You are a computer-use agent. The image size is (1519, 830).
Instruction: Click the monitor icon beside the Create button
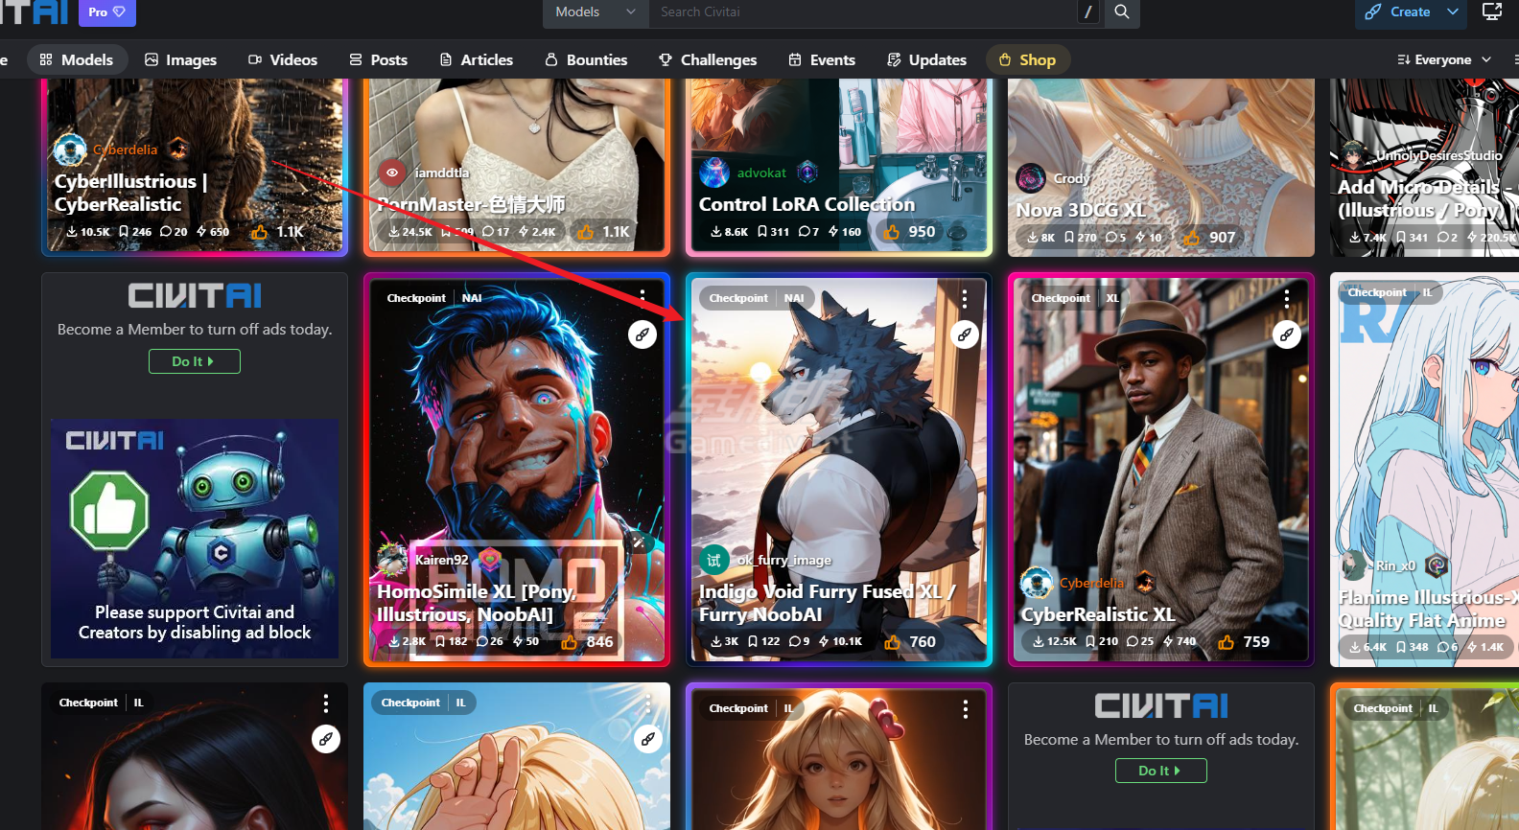coord(1492,12)
